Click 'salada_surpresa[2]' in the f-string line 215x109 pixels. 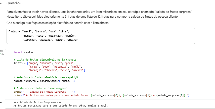170,95
